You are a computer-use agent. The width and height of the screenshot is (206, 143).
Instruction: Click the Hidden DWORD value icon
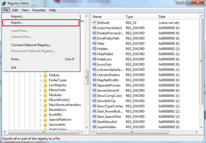(x=94, y=49)
